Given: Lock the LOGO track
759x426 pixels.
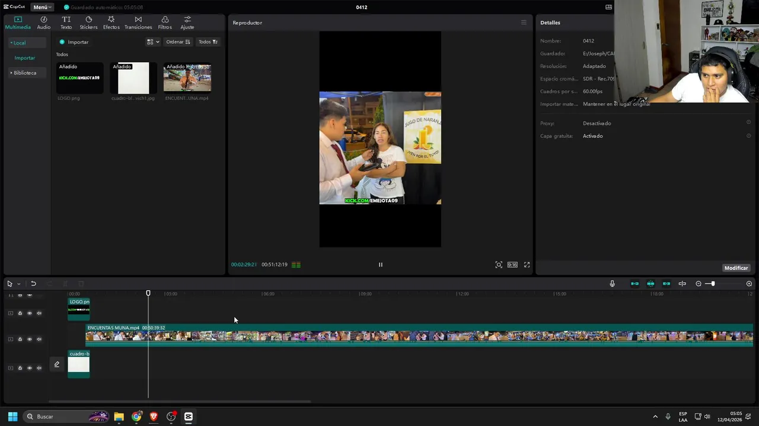Looking at the screenshot, I should click(20, 313).
